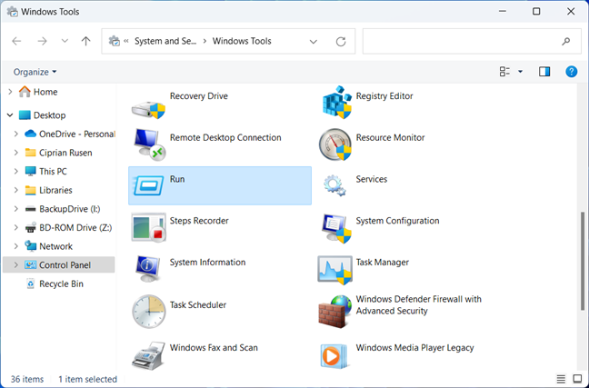Click the Steps Recorder label text
589x388 pixels.
199,221
